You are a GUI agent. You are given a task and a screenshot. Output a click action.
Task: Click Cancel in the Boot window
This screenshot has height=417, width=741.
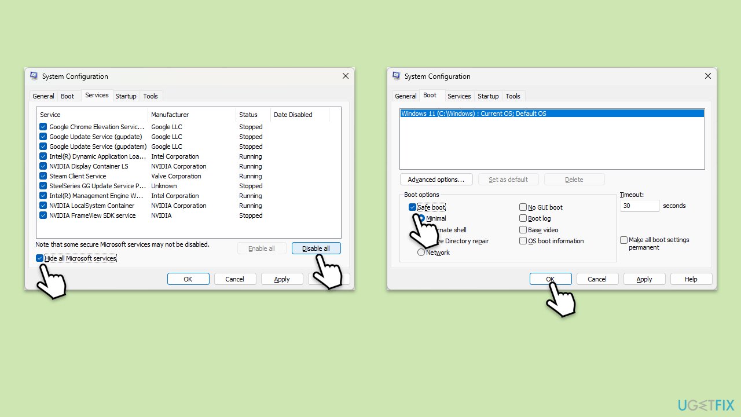(x=597, y=279)
